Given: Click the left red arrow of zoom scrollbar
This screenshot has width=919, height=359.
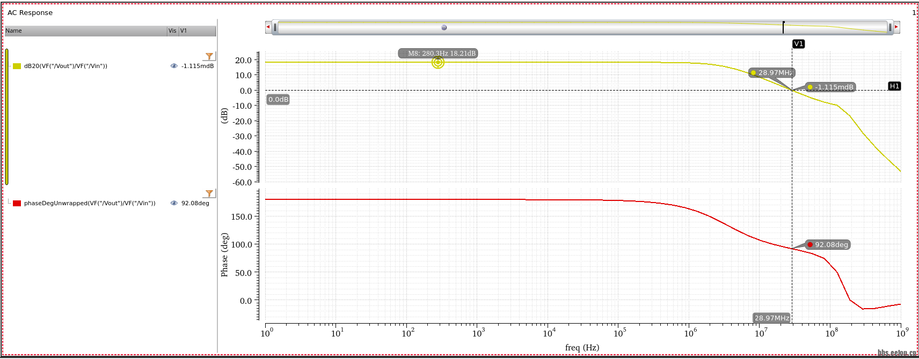Looking at the screenshot, I should click(268, 27).
